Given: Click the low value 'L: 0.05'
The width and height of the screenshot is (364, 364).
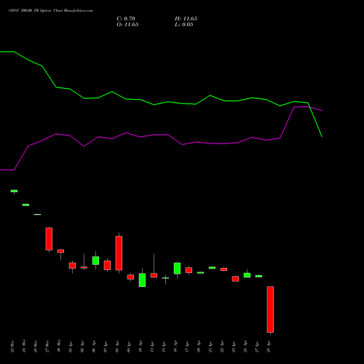Looking at the screenshot, I should (x=184, y=25).
